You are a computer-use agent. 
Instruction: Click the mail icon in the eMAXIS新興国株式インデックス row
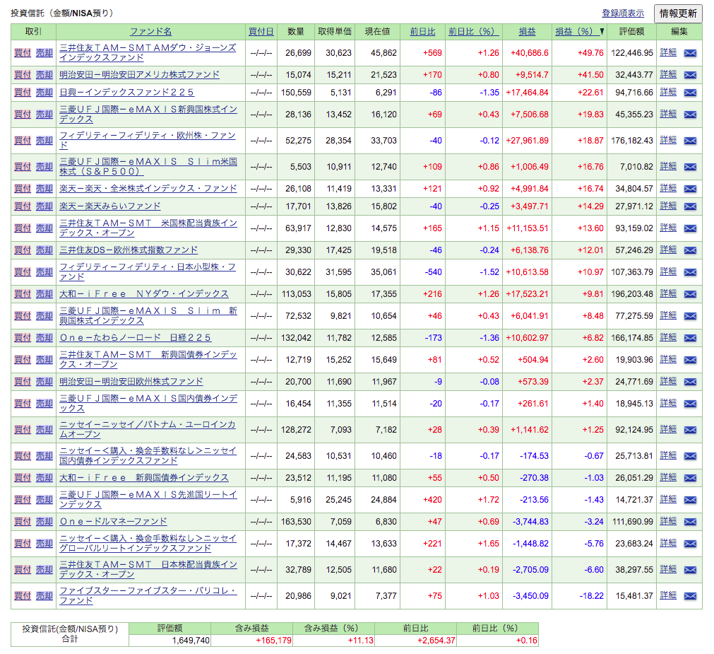pyautogui.click(x=690, y=115)
